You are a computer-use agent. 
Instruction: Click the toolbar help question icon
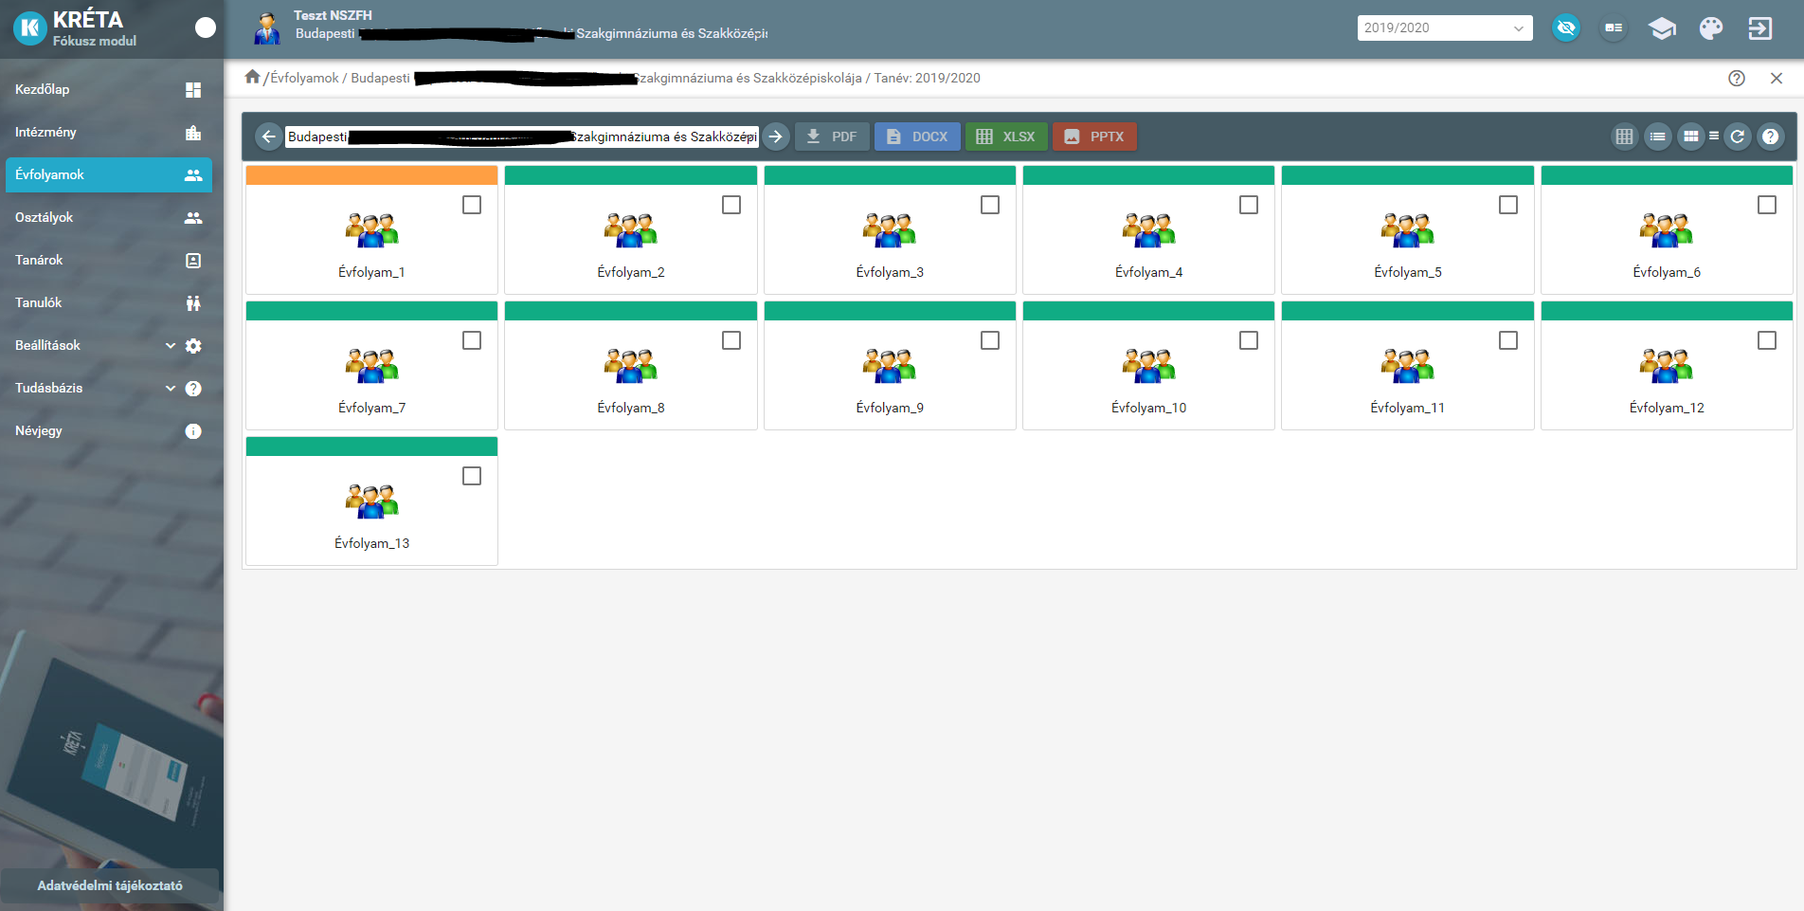click(1770, 137)
